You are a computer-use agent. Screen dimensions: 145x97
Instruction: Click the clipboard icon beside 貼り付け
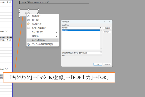pos(28,24)
